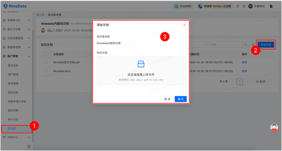
Task: Open 用户管理 in sidebar
Action: coord(13,74)
